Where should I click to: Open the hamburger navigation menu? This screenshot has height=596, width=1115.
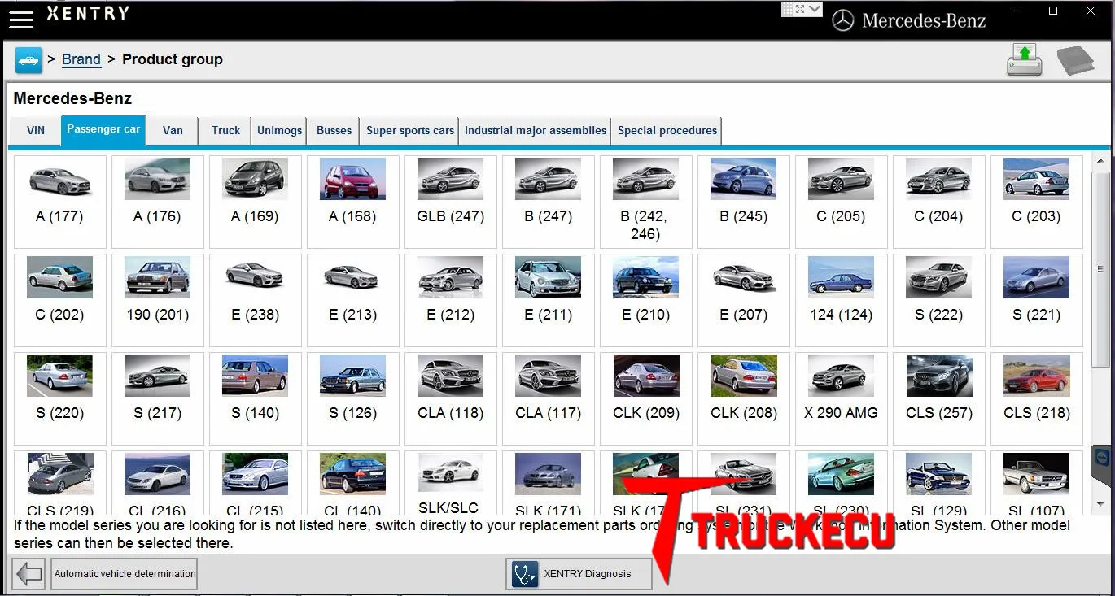pos(21,20)
